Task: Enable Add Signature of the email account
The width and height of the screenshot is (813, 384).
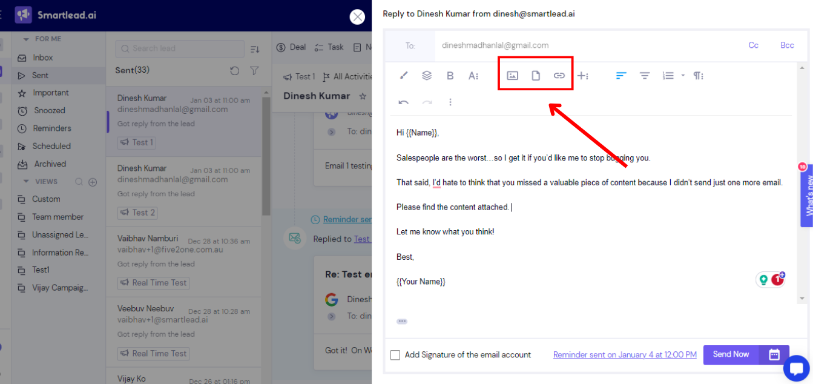Action: tap(395, 354)
